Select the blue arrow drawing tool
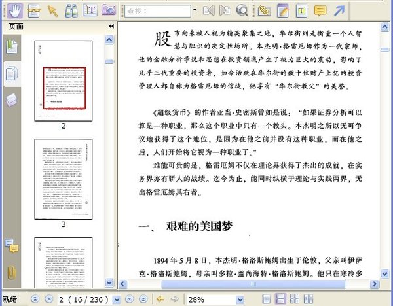This screenshot has height=306, width=393. (339, 10)
